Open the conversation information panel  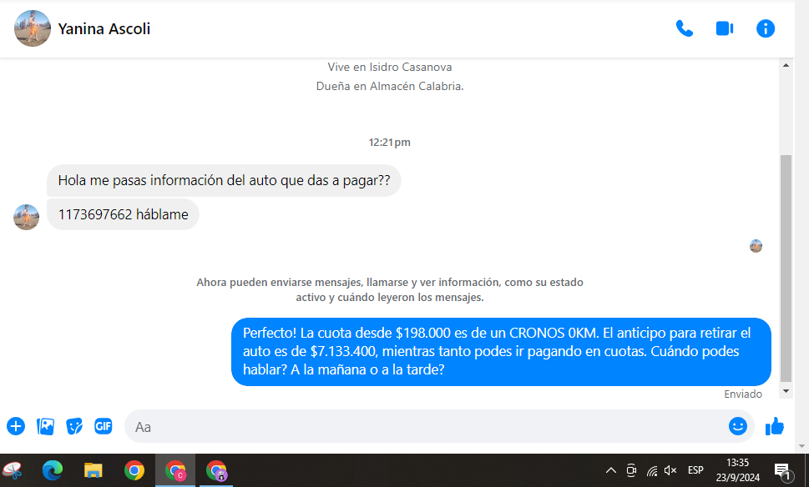pyautogui.click(x=765, y=28)
